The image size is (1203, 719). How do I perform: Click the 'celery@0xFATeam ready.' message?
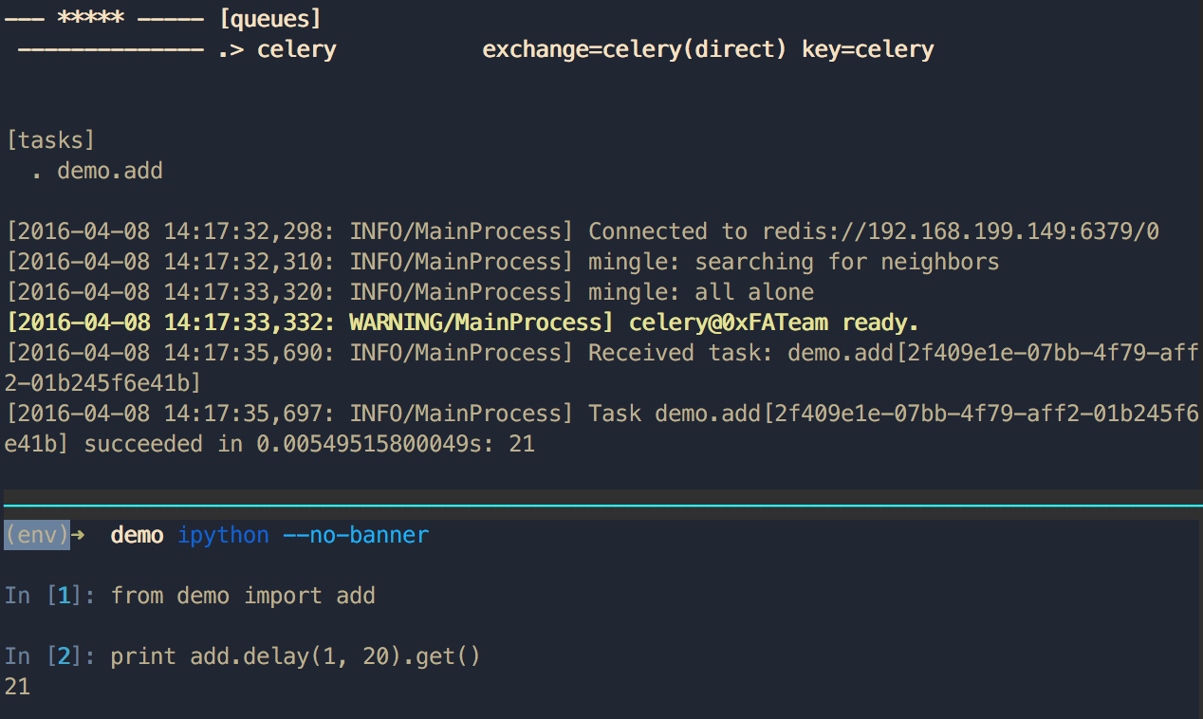(773, 323)
